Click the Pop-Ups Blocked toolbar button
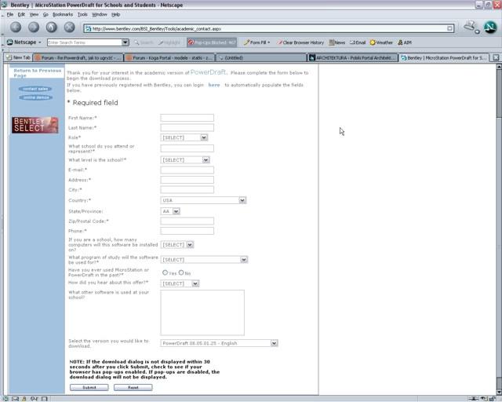The height and width of the screenshot is (402, 502). pos(212,42)
